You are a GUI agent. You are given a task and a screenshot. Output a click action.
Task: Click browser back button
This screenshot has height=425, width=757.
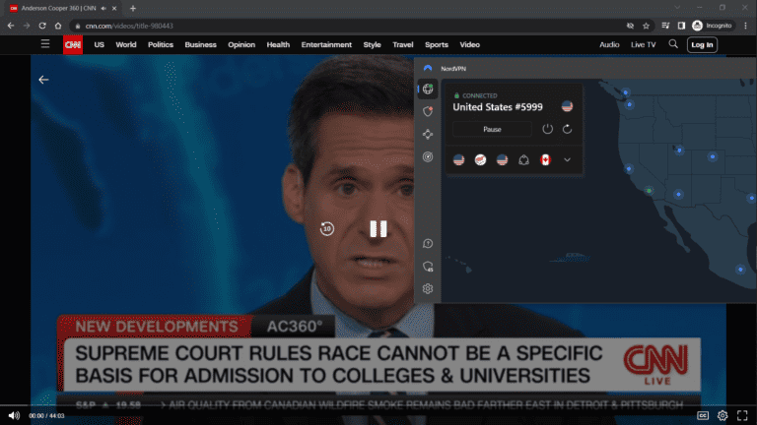pyautogui.click(x=11, y=26)
